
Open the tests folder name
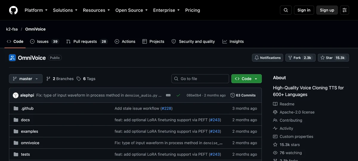[x=25, y=154]
